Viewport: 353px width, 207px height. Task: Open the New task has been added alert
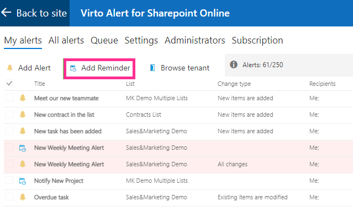coord(68,131)
